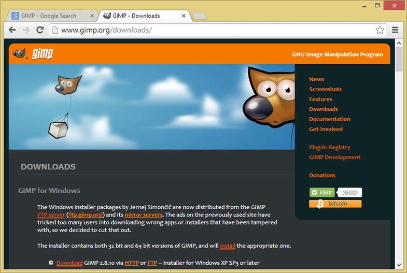
Task: Maximize the Chrome window
Action: [x=377, y=6]
